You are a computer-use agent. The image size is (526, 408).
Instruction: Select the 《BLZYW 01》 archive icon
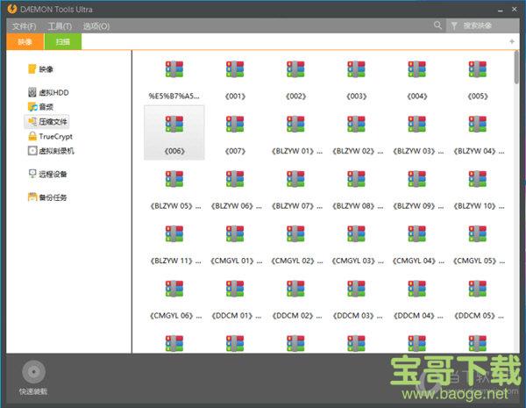(295, 124)
